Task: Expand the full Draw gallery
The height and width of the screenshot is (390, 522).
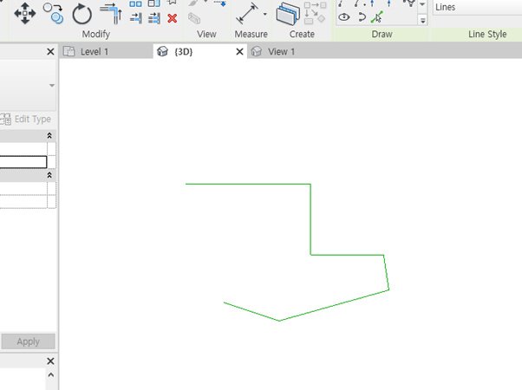Action: click(422, 20)
